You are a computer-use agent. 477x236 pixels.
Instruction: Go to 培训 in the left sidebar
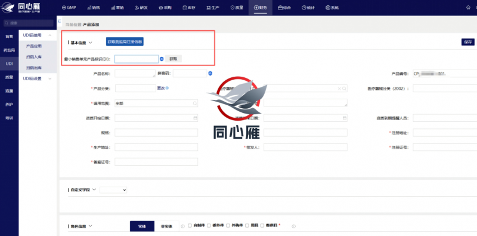(x=10, y=118)
